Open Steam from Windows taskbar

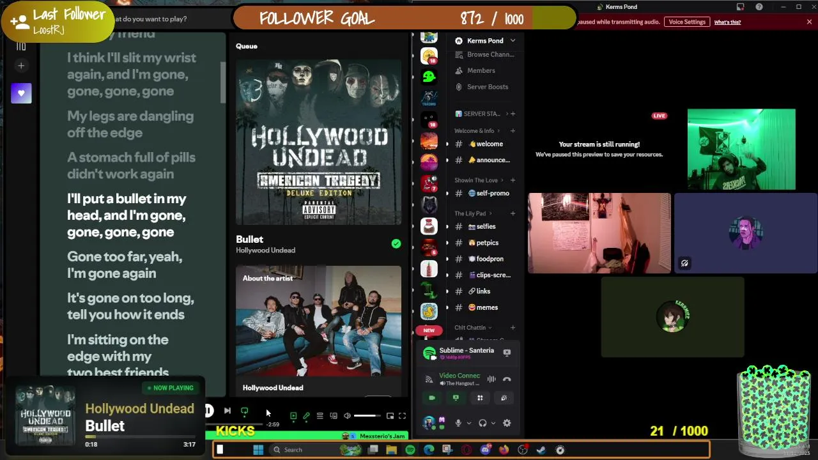coord(541,450)
